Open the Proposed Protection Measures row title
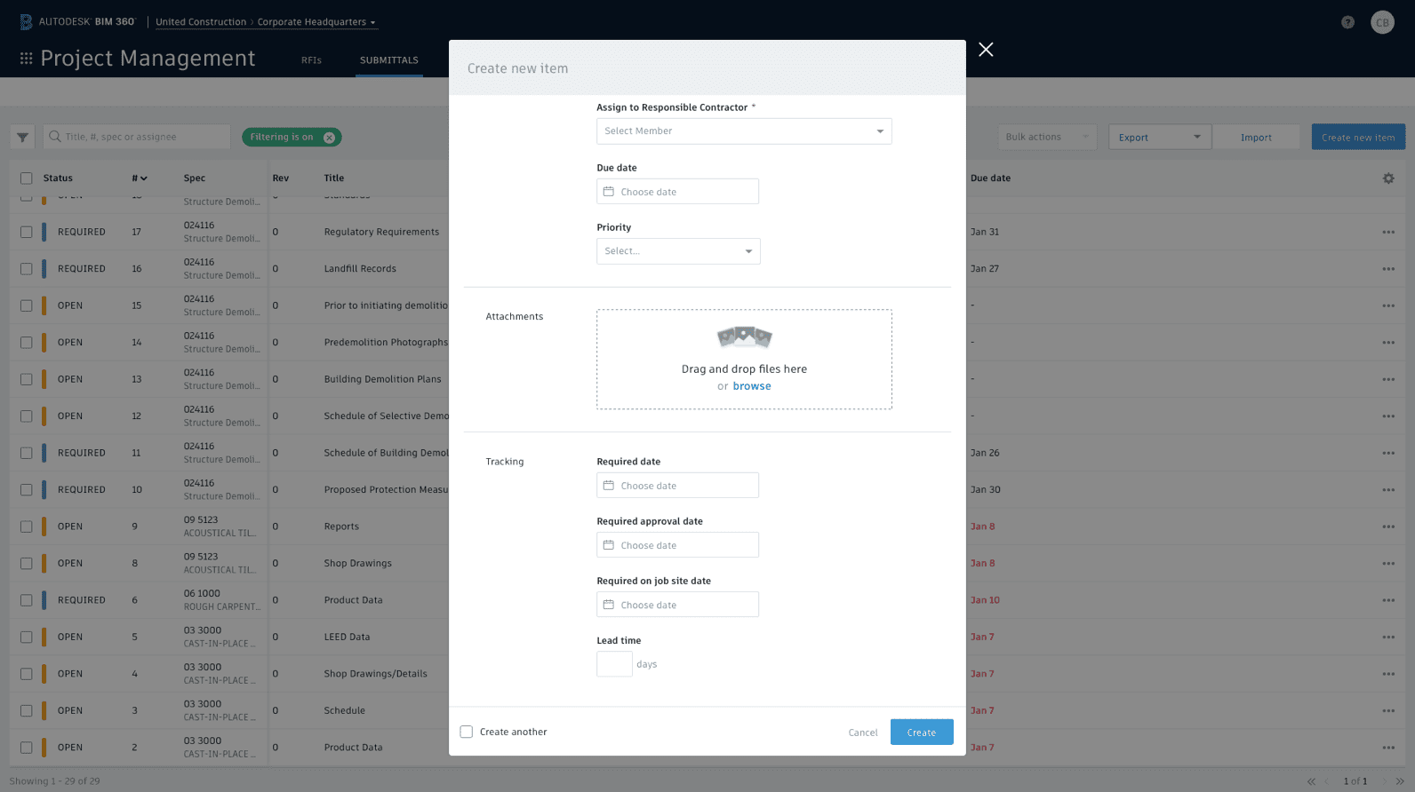Viewport: 1415px width, 792px height. pos(386,490)
